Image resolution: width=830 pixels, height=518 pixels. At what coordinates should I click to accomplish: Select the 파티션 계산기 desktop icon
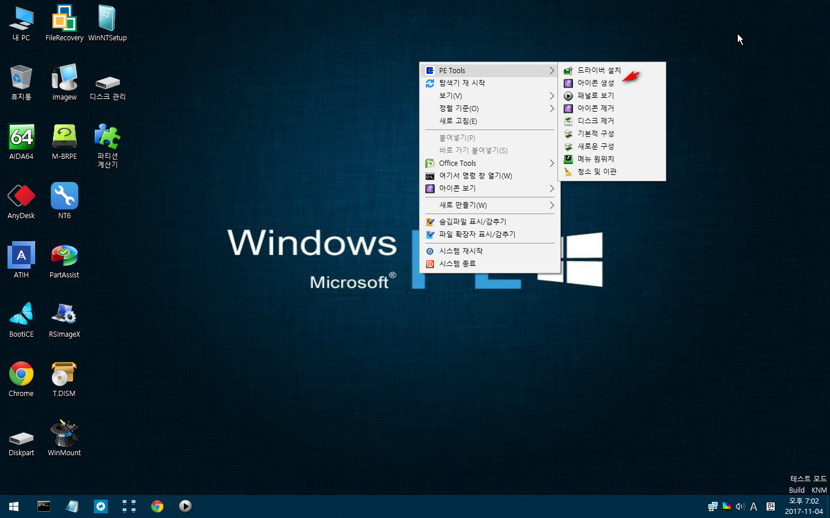pyautogui.click(x=108, y=146)
